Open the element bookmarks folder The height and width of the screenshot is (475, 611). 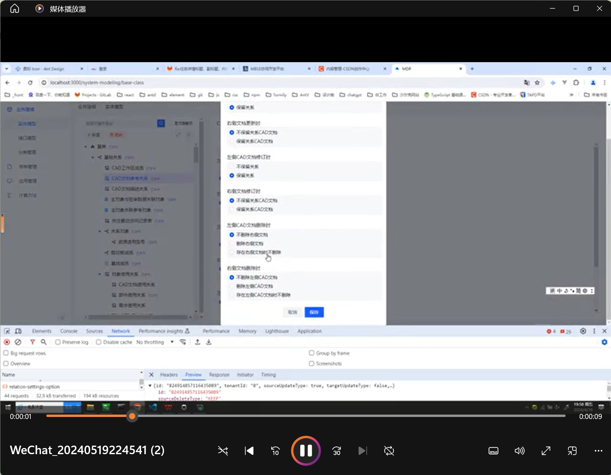(173, 95)
